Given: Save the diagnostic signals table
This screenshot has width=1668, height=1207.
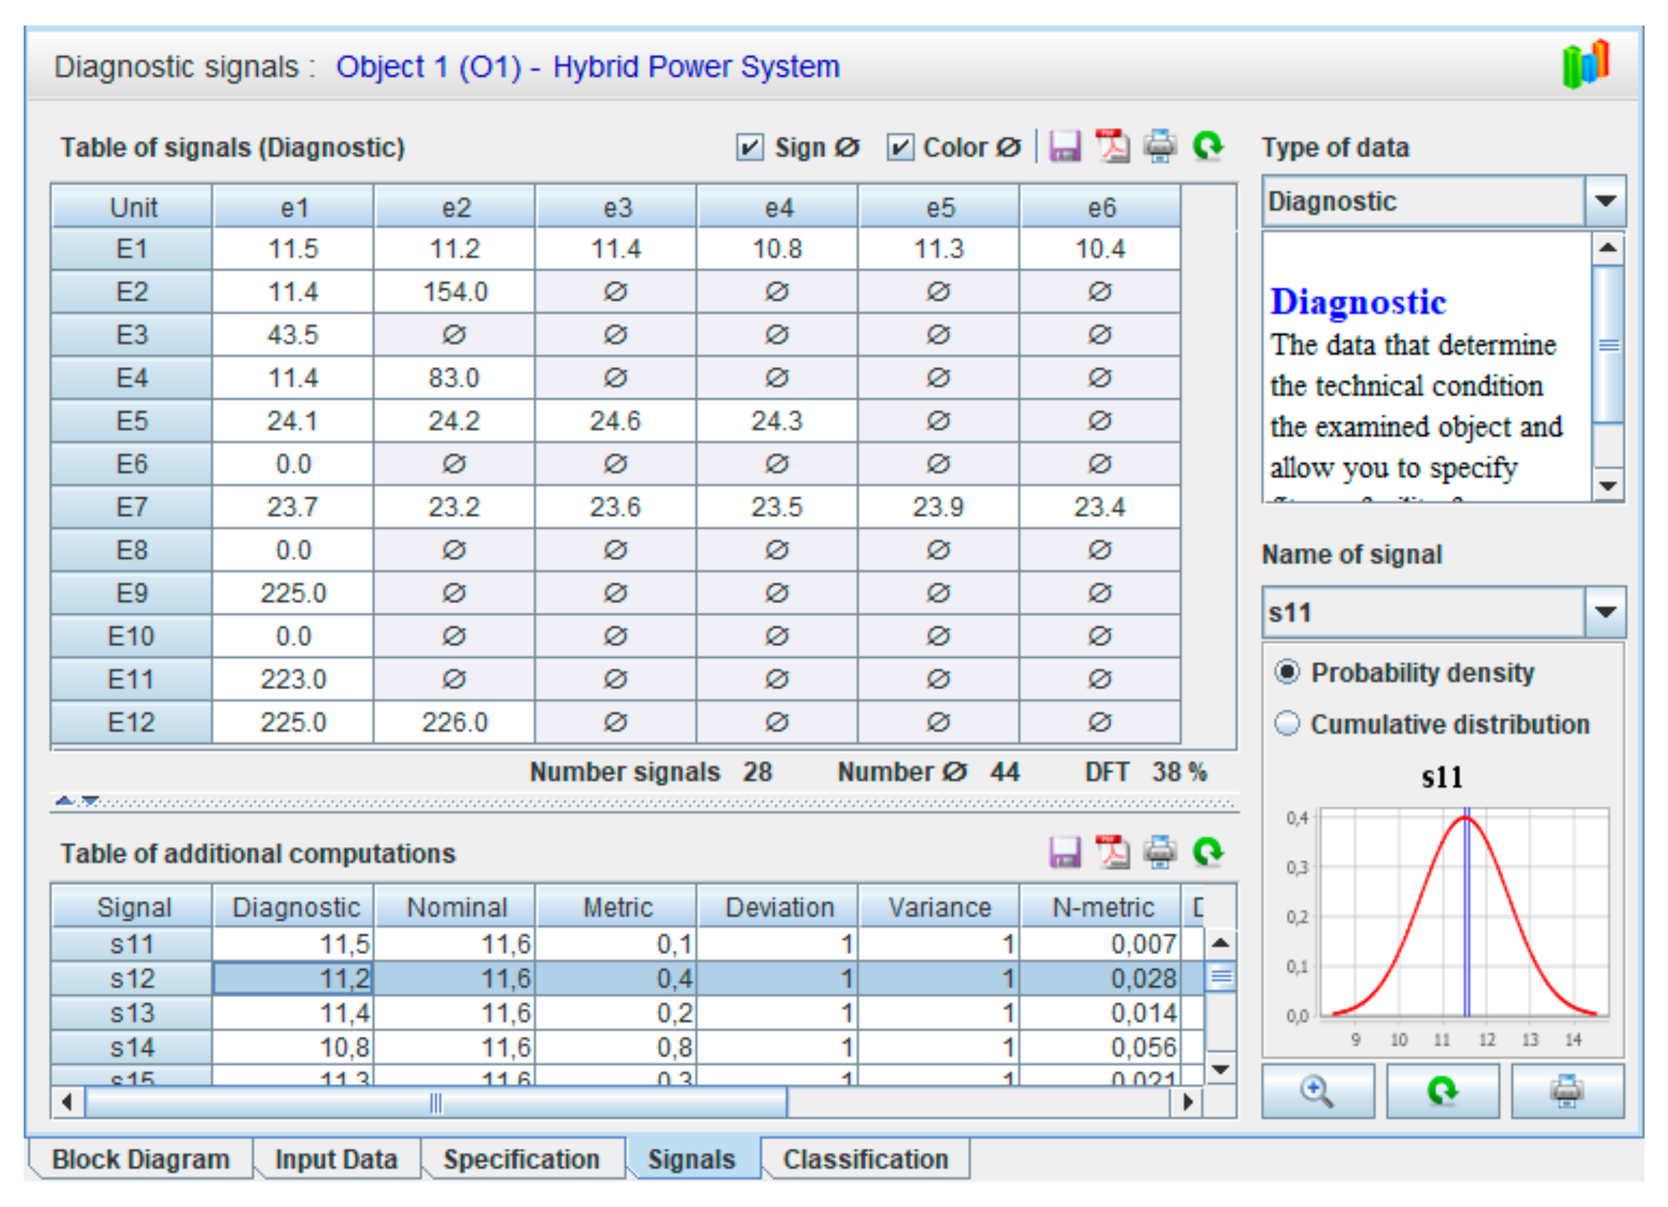Looking at the screenshot, I should tap(1063, 146).
